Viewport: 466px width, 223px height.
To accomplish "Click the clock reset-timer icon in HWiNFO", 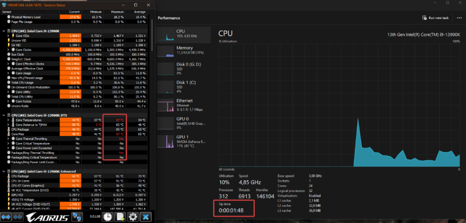I will click(x=107, y=217).
